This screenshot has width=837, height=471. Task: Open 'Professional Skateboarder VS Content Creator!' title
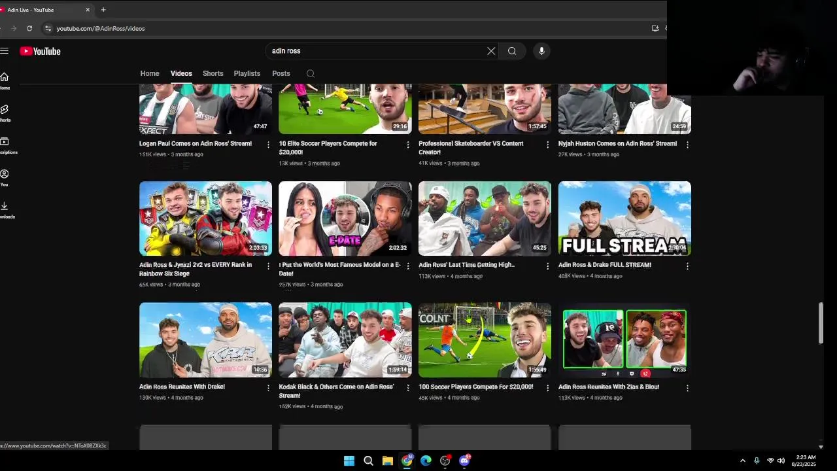pos(471,148)
